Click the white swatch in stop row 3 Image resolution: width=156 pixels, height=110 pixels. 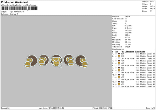(119, 58)
